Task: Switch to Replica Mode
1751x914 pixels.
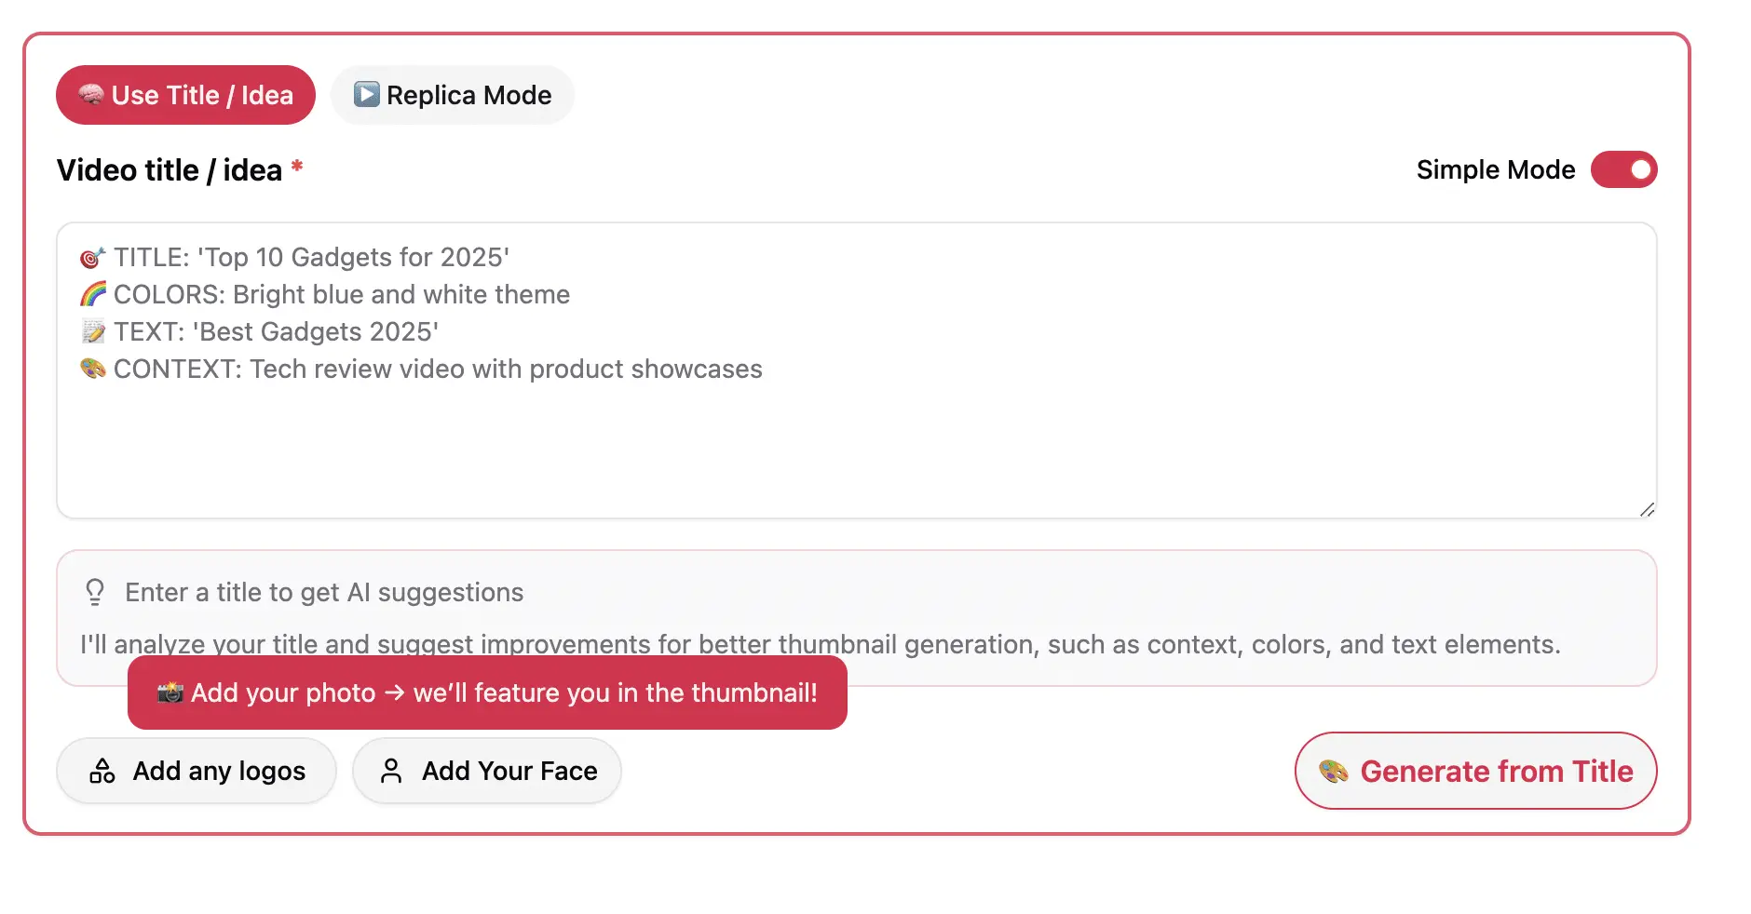Action: [x=453, y=94]
